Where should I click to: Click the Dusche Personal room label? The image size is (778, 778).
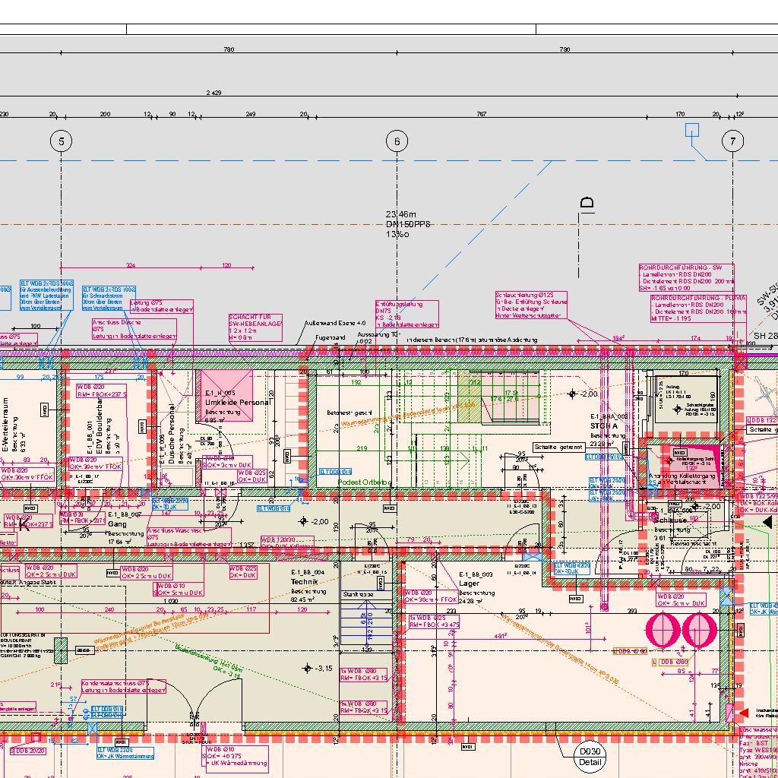point(172,434)
